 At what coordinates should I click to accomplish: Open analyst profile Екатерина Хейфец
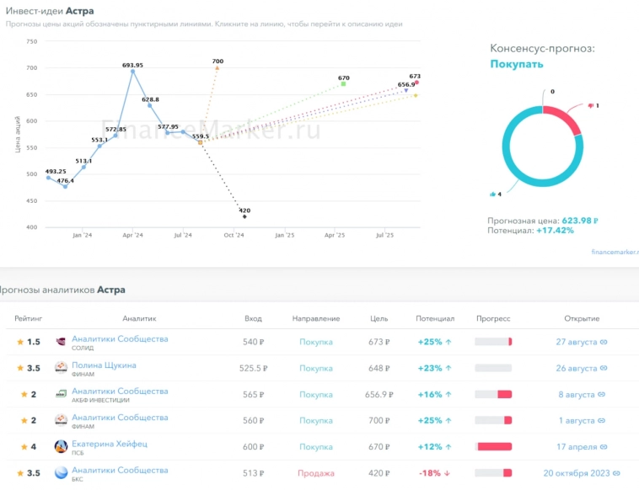pos(109,444)
